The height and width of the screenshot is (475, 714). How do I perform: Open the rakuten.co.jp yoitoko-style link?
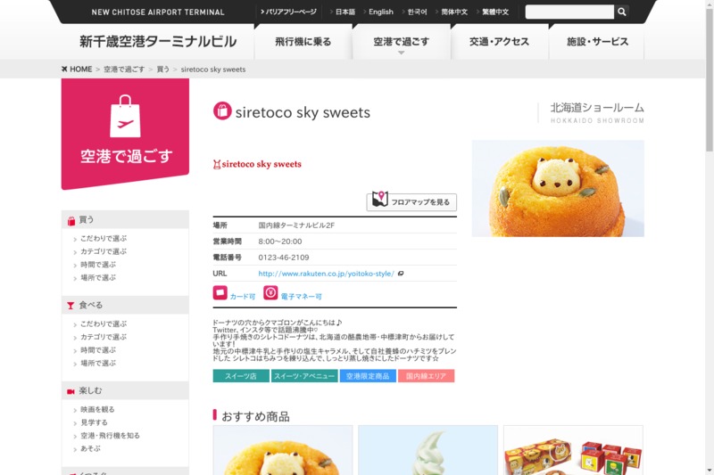point(326,274)
